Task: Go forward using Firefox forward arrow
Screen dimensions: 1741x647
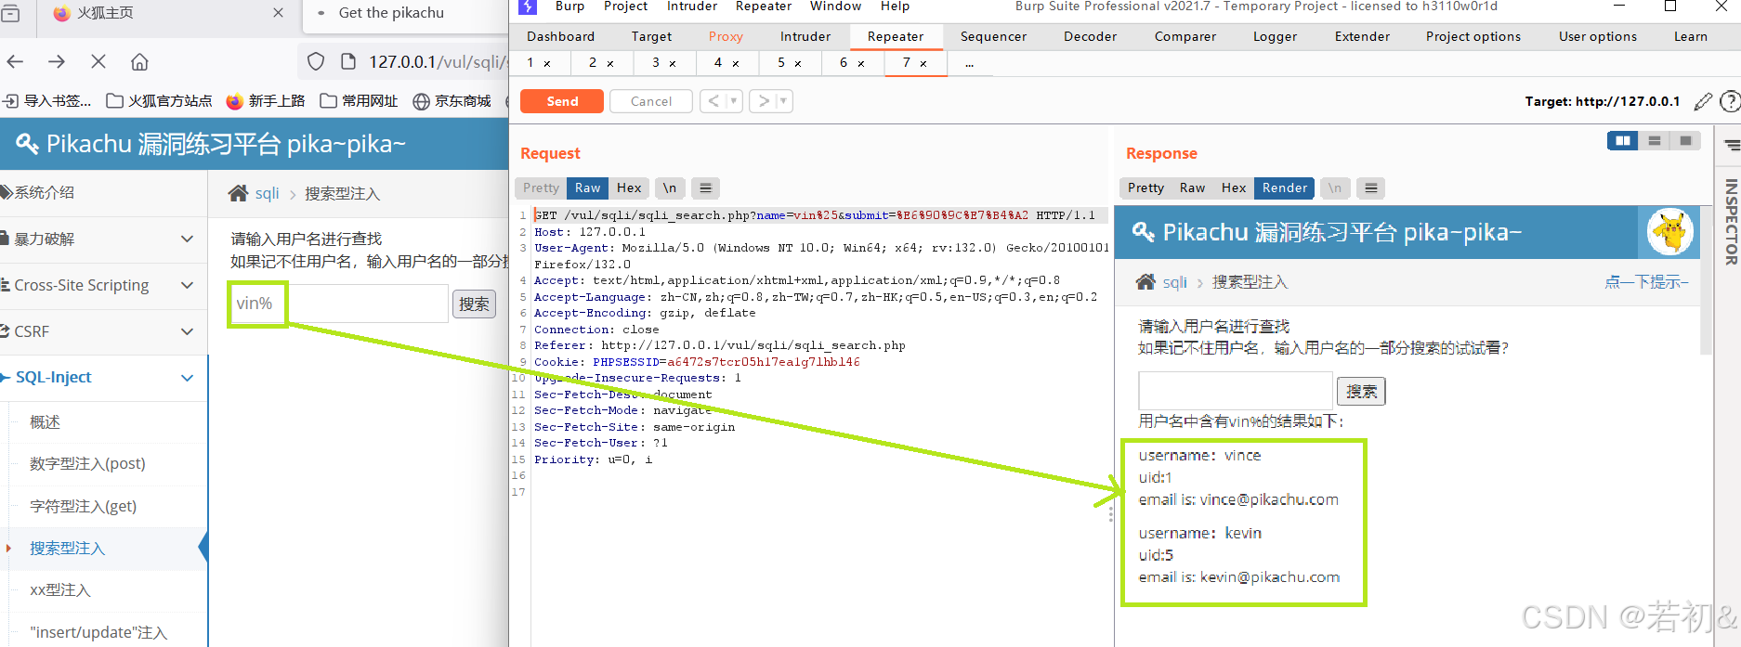Action: click(x=57, y=62)
